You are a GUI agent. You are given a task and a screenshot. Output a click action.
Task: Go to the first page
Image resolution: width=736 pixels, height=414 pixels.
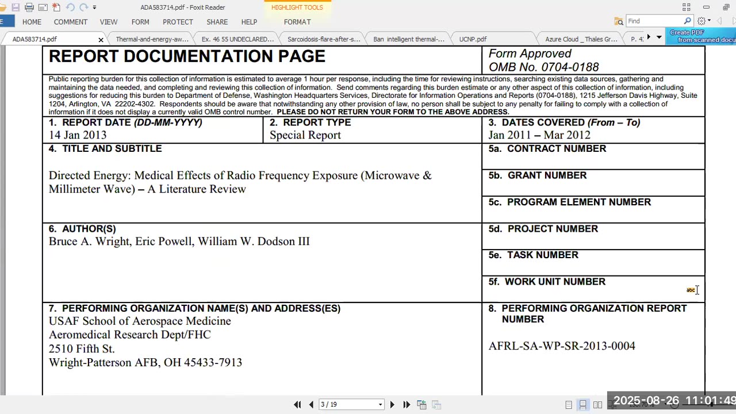(x=297, y=405)
